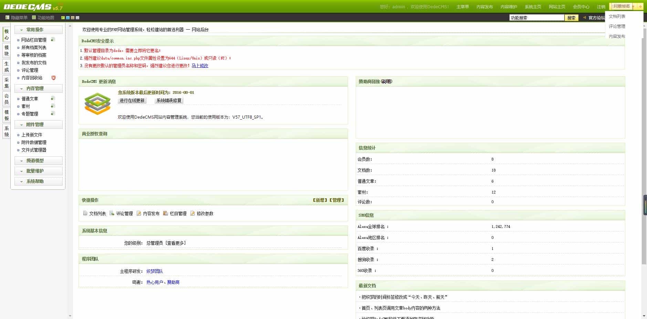647x319 pixels.
Task: Open 文件式管理器 in the left menu
Action: [x=34, y=150]
